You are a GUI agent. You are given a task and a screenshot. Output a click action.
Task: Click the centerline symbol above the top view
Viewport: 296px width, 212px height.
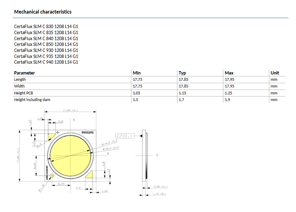pyautogui.click(x=75, y=120)
